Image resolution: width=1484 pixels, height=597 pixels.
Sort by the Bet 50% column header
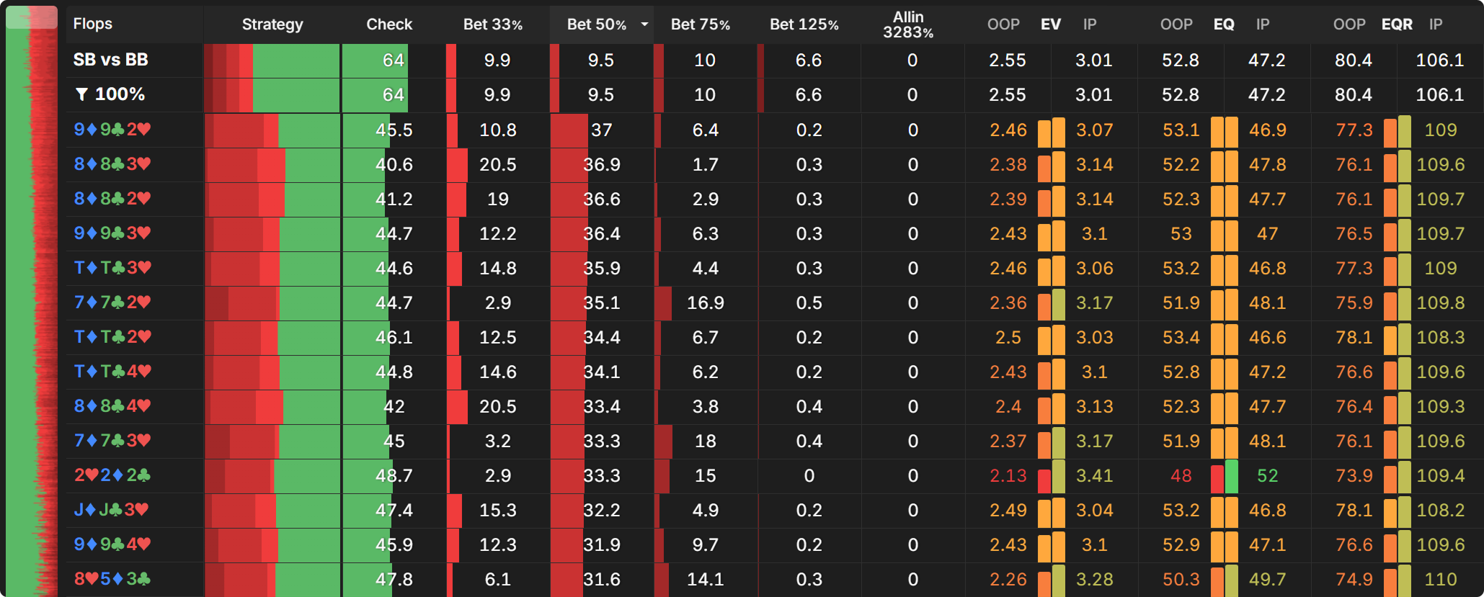[x=597, y=24]
